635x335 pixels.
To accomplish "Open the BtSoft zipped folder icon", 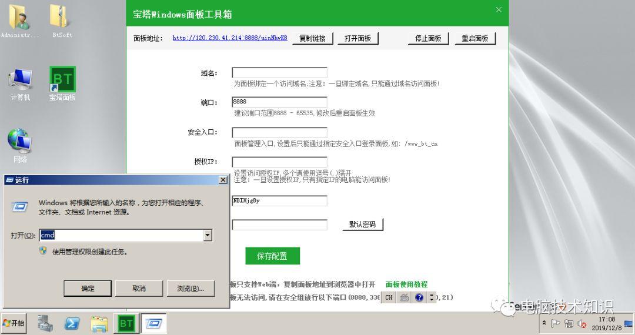I will coord(62,20).
